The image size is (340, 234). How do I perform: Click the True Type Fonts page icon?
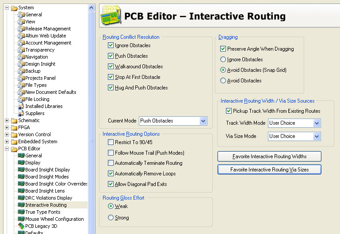[x=21, y=212]
